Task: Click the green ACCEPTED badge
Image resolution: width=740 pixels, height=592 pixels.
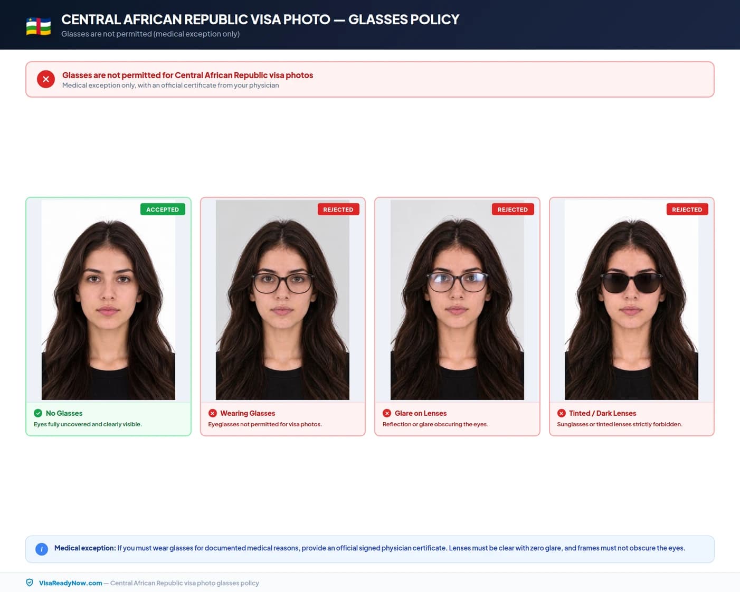Action: (x=163, y=209)
